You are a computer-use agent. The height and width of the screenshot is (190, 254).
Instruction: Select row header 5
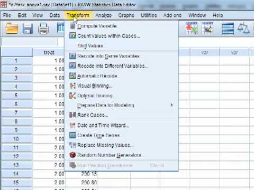[16, 96]
